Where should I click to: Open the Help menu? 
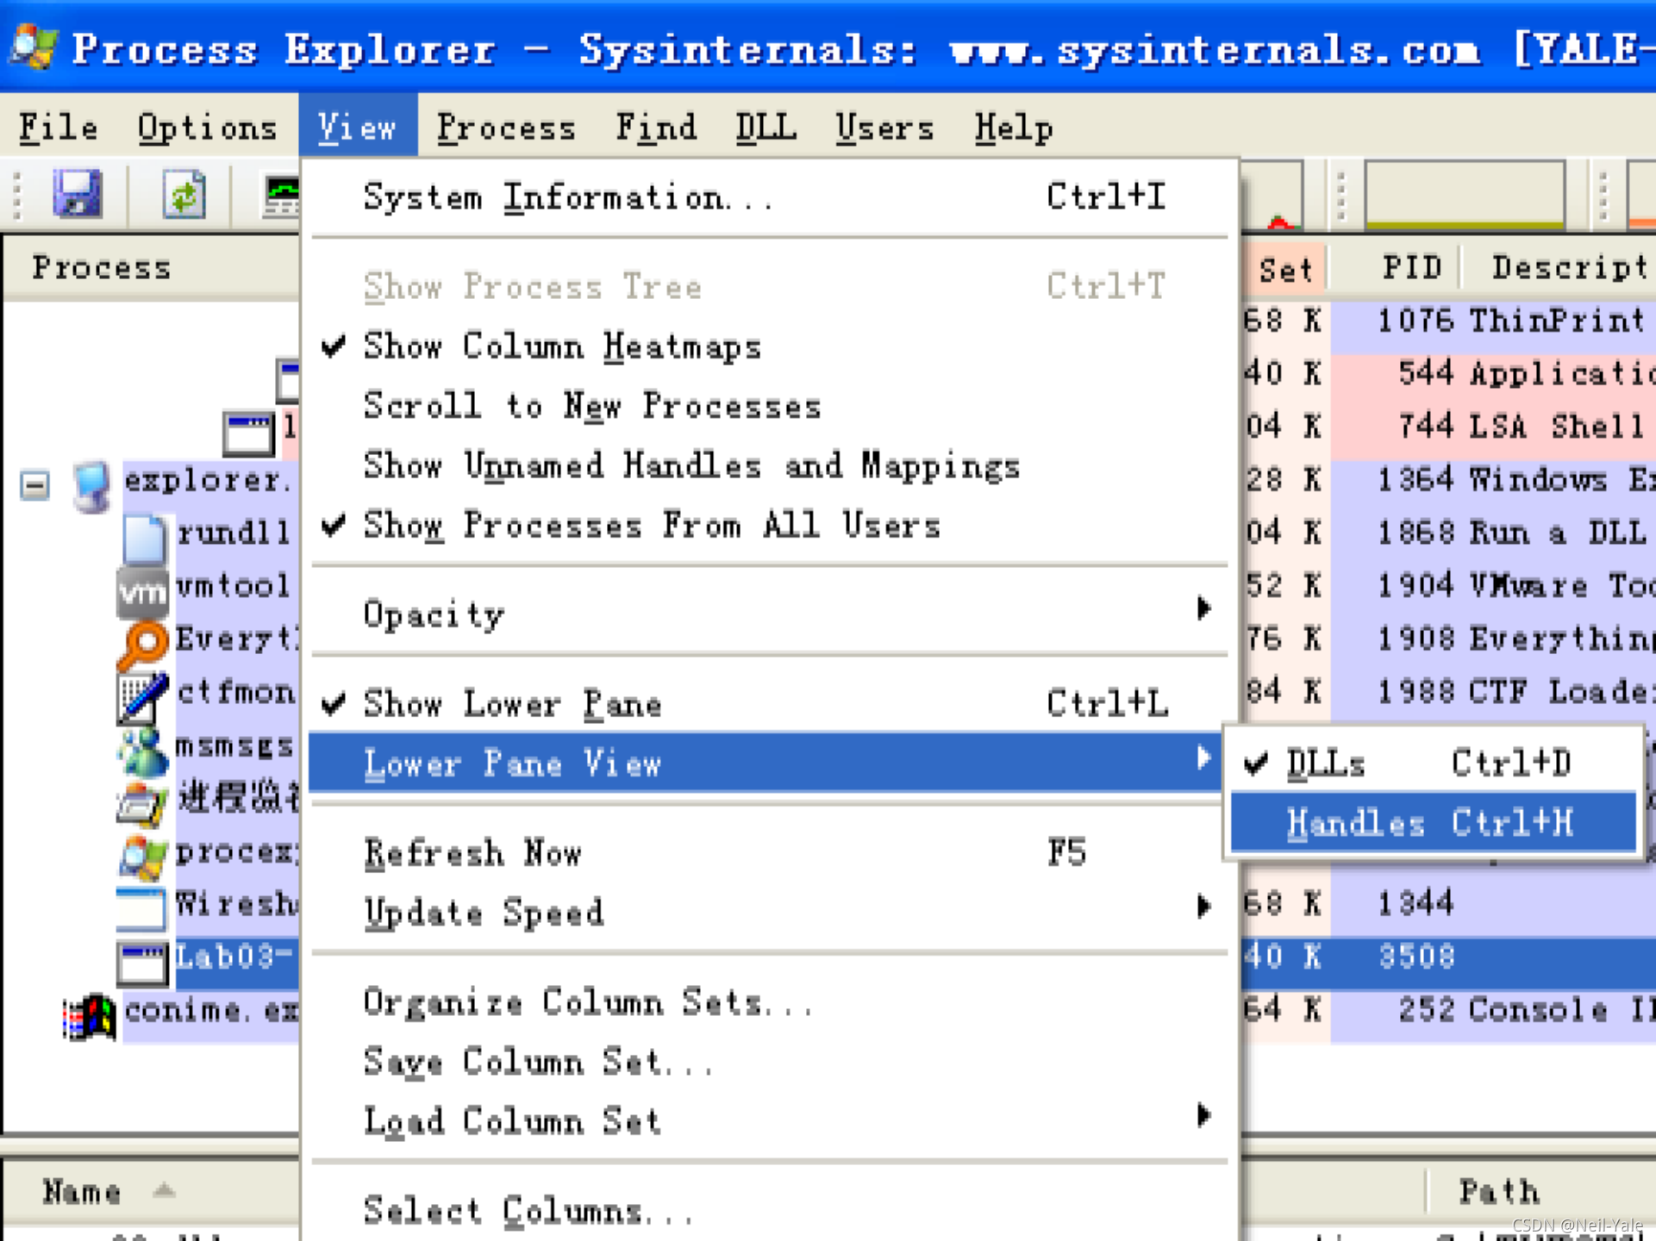tap(1014, 128)
